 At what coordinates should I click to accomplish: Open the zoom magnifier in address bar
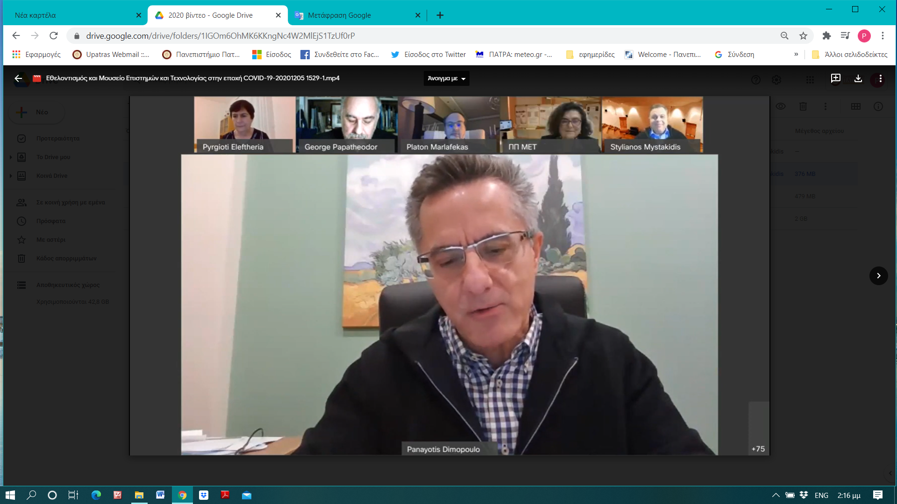pos(784,35)
